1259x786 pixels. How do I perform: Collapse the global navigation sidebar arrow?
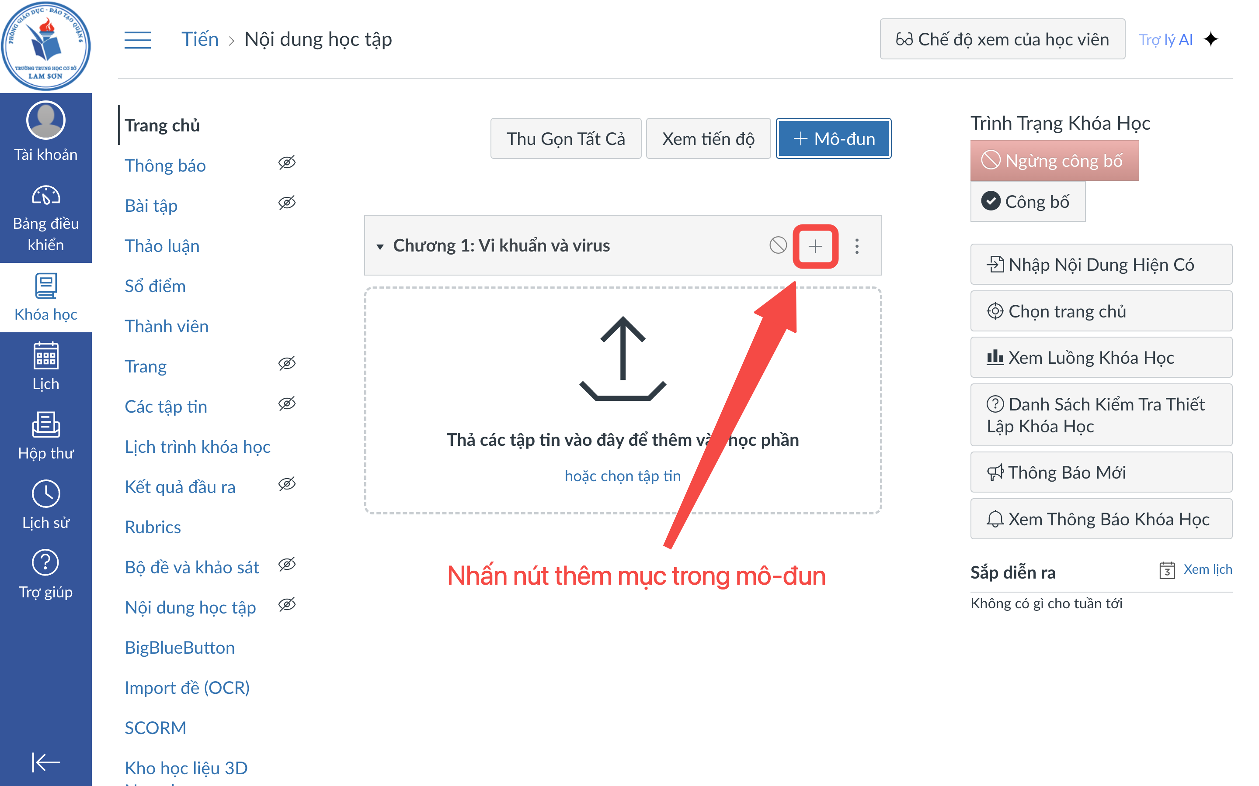pos(46,762)
